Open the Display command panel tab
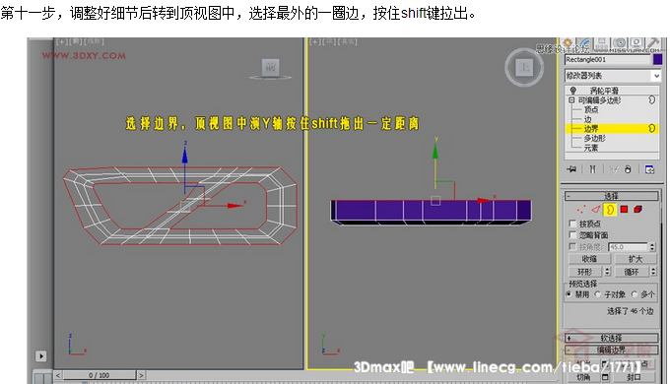 pos(636,43)
